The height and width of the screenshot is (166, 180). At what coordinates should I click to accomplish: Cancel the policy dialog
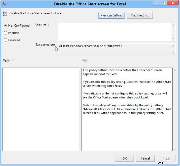pos(145,158)
